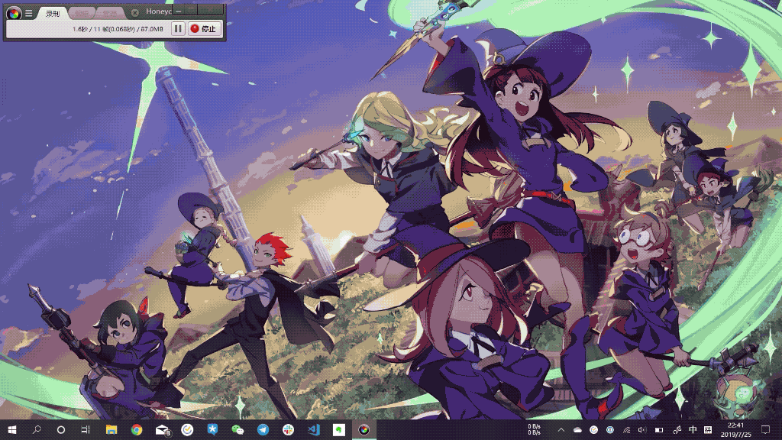This screenshot has width=782, height=440.
Task: Open Evernote from the taskbar
Action: 338,429
